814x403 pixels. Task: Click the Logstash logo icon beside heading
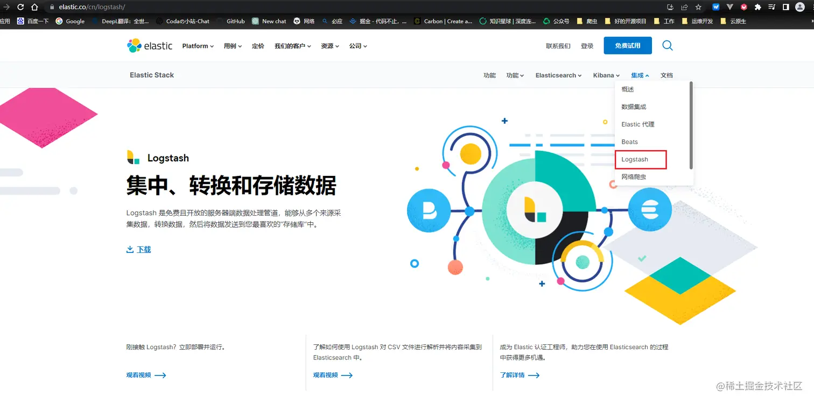pos(133,157)
